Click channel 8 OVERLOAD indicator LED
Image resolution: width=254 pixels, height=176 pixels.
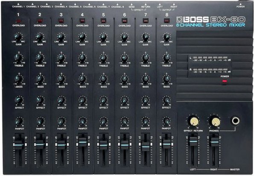click(x=166, y=21)
